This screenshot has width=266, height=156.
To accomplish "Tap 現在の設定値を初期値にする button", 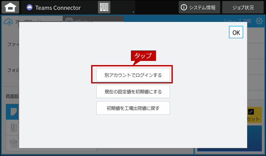I will coord(133,91).
